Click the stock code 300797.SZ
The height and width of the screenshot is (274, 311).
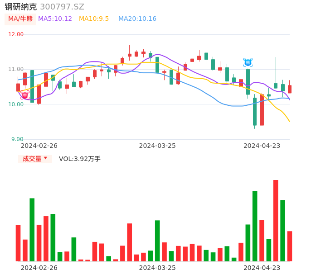click(x=62, y=7)
